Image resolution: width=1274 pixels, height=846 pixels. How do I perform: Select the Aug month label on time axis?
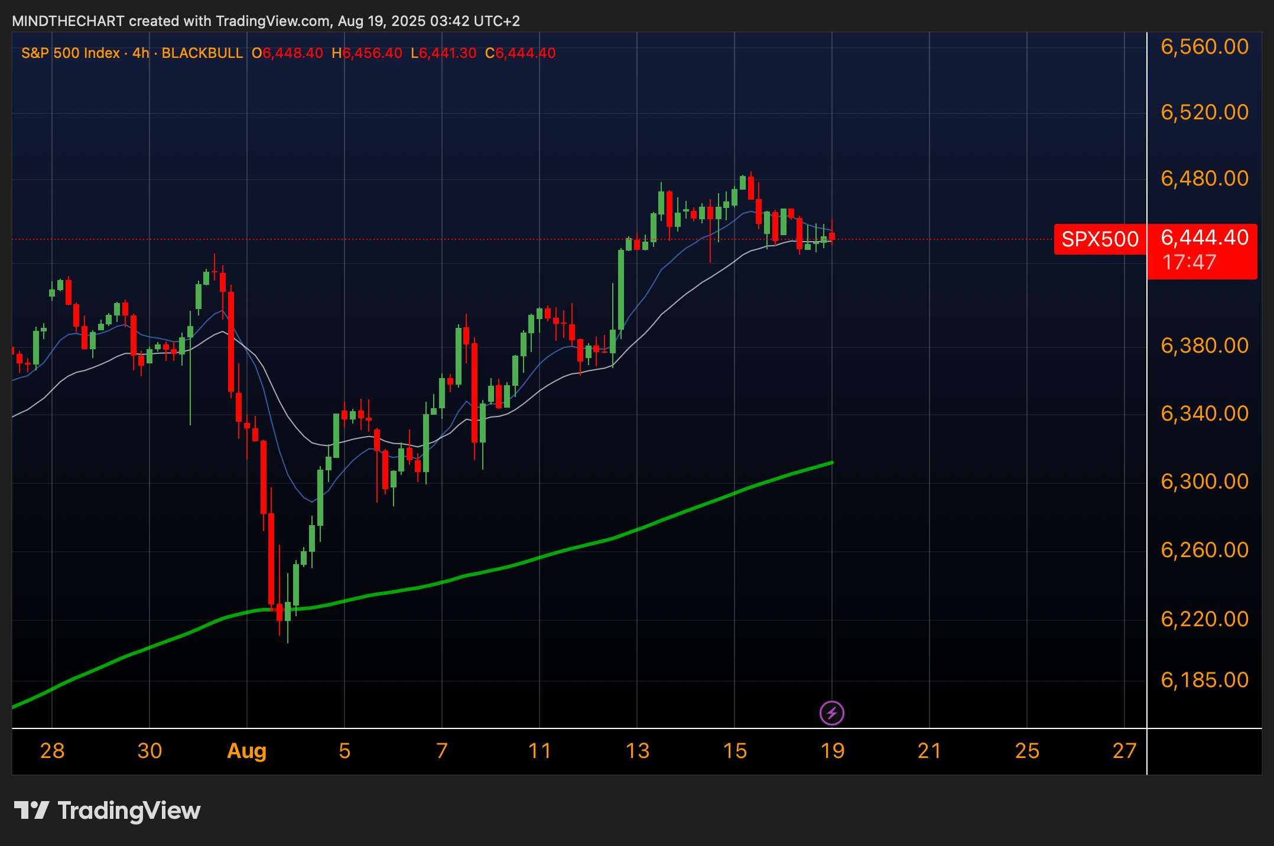(246, 751)
